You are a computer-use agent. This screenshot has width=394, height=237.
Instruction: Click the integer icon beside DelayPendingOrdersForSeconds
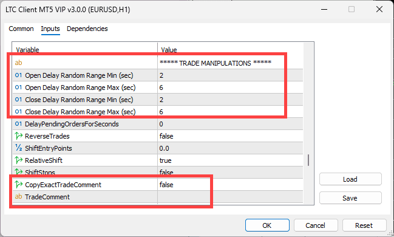tap(18, 124)
